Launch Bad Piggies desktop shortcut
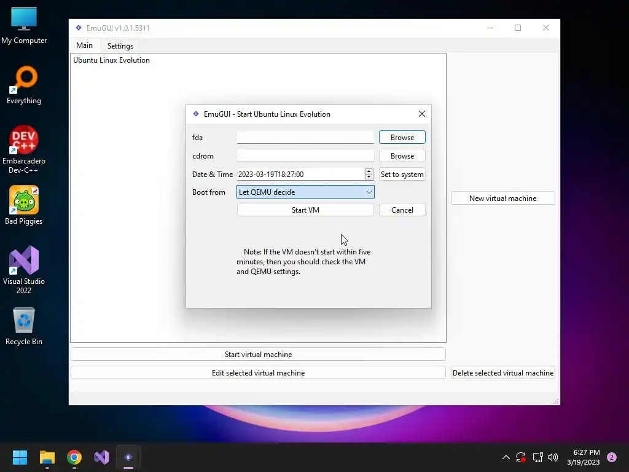Viewport: 629px width, 472px height. pos(24,205)
